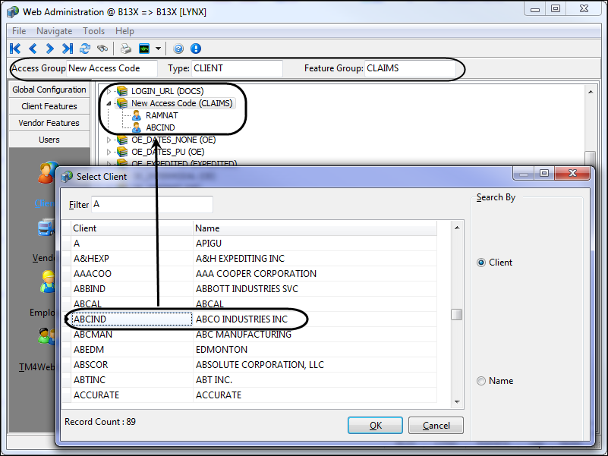Click client list scroll down arrow
Screen dimensions: 608x456
(x=457, y=401)
